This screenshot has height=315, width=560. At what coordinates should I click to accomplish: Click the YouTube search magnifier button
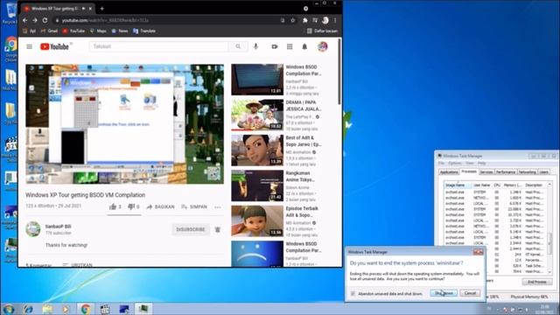[x=238, y=46]
